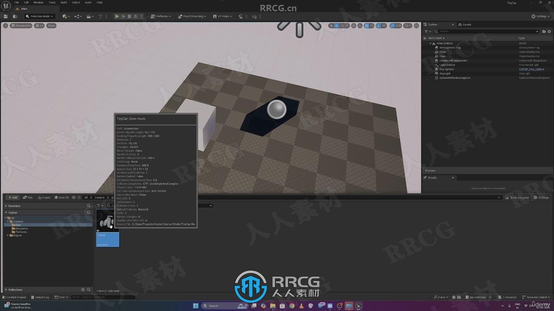The height and width of the screenshot is (311, 554).
Task: Open the viewport hamburger options menu
Action: 5,25
